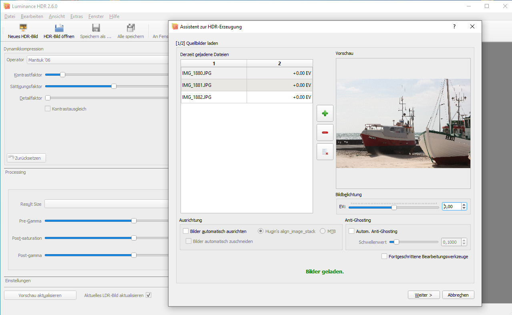The image size is (512, 315).
Task: Click the dialog help question mark
Action: [x=454, y=26]
